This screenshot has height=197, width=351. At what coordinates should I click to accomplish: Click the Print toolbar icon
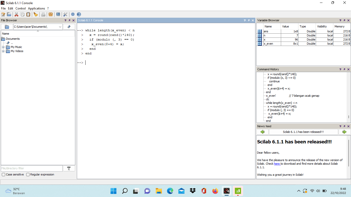43,14
